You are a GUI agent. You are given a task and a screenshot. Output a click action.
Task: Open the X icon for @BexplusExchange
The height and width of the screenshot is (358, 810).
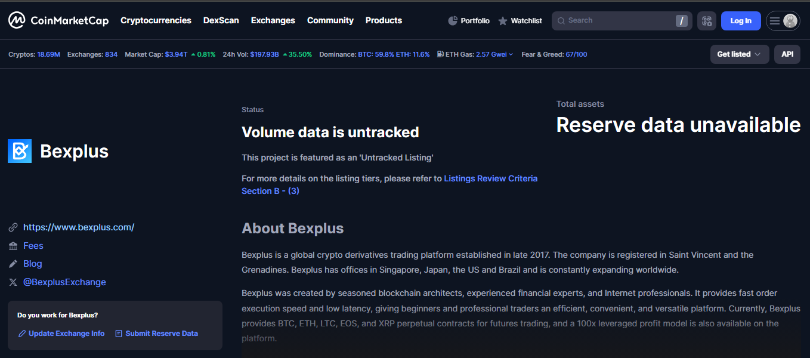coord(13,282)
